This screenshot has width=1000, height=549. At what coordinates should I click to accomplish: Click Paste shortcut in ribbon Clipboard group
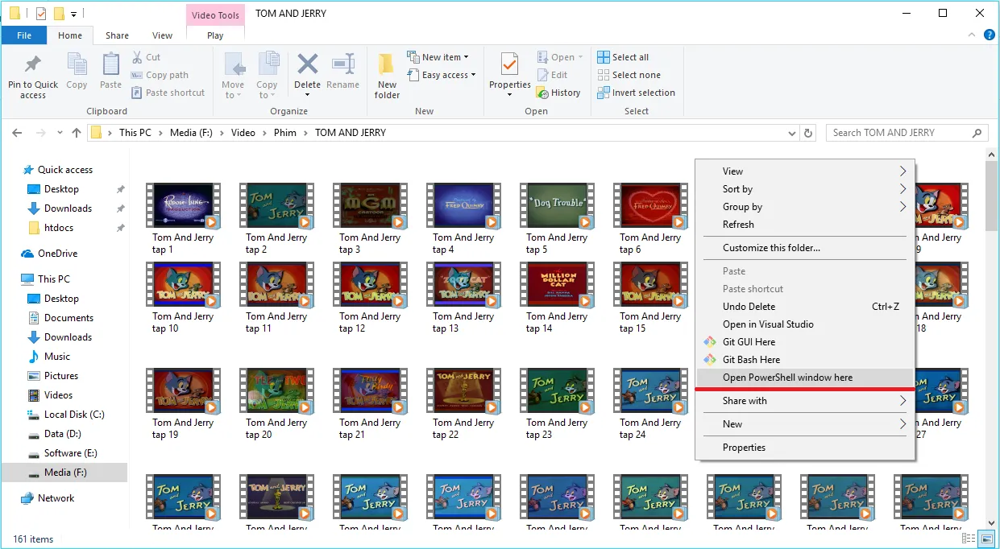(168, 93)
